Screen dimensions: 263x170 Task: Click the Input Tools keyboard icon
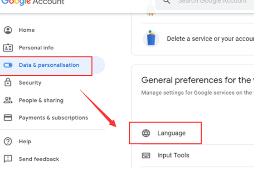(146, 155)
